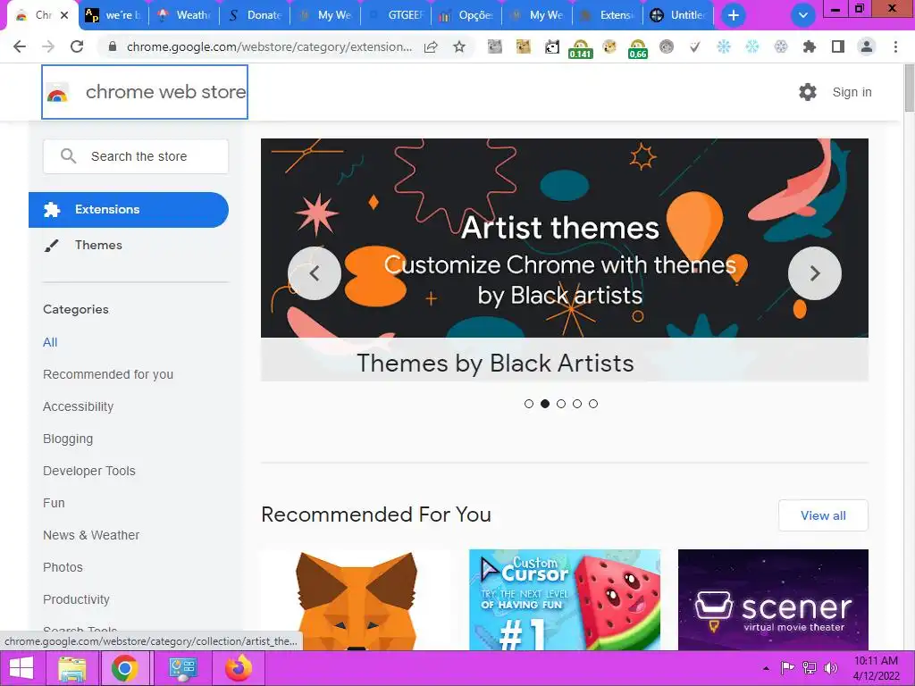This screenshot has width=915, height=686.
Task: Click the Search the store field
Action: [x=136, y=155]
